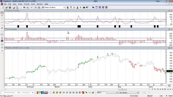Select the crosshair plus tool in left sidebar

click(2, 16)
